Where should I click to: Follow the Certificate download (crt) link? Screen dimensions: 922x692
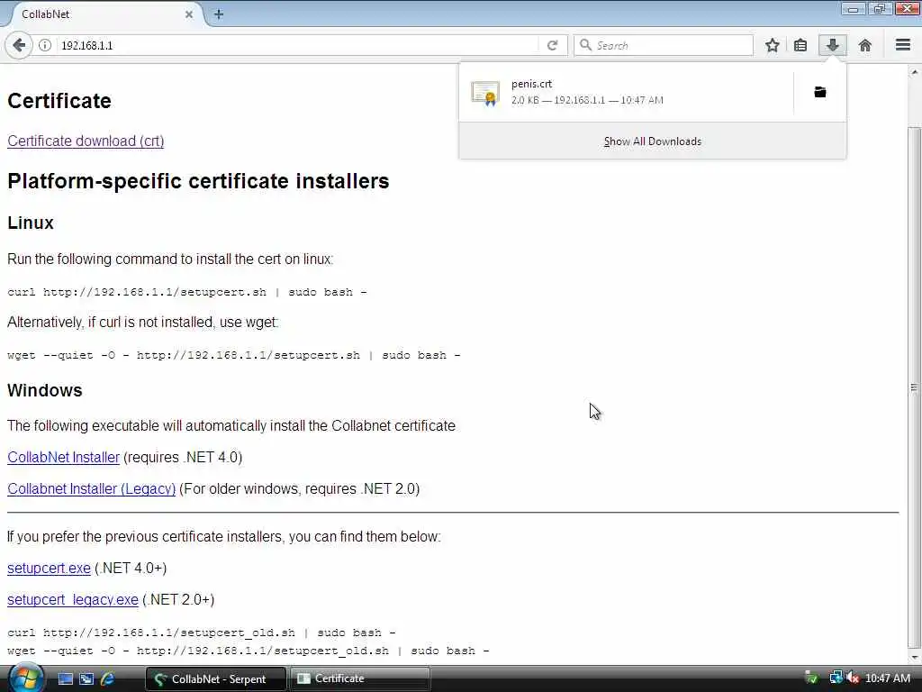[86, 141]
